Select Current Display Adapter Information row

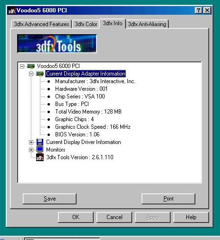coord(86,74)
